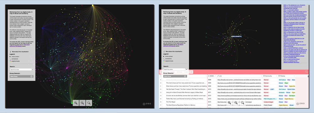Click the POC community tag in row 15
This screenshot has width=314, height=113.
pos(270,99)
